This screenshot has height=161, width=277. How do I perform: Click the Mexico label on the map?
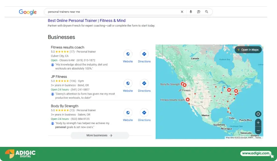point(206,115)
